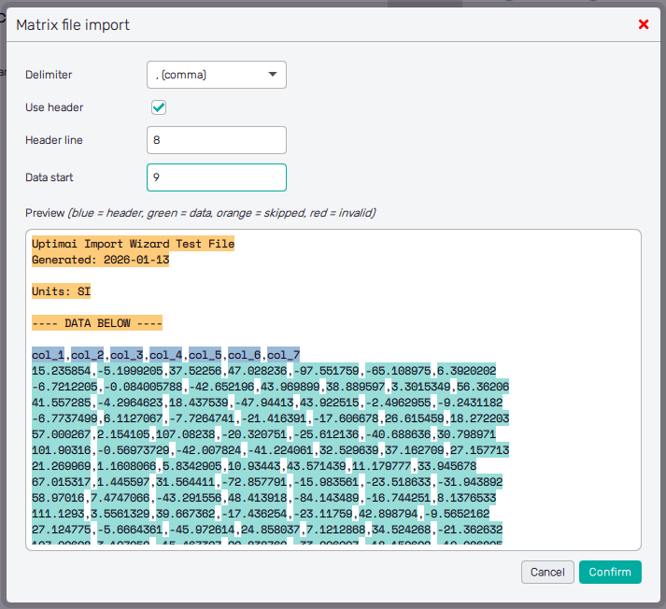The width and height of the screenshot is (666, 609).
Task: Select col_2 header in the preview
Action: (87, 355)
